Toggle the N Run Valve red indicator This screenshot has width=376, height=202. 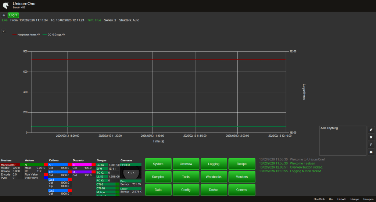tap(46, 174)
